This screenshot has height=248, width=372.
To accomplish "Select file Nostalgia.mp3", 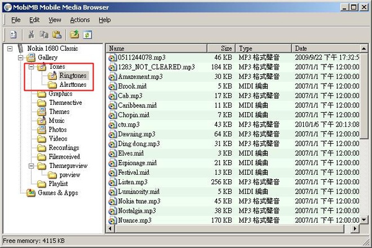I will [137, 211].
